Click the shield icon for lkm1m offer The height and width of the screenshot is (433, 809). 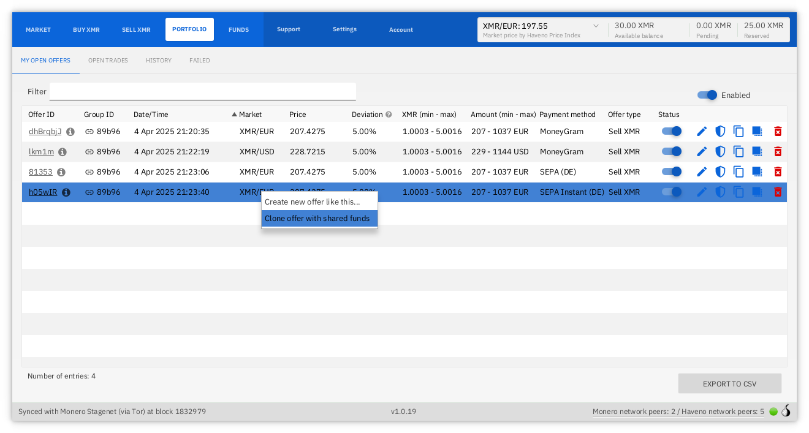[720, 151]
